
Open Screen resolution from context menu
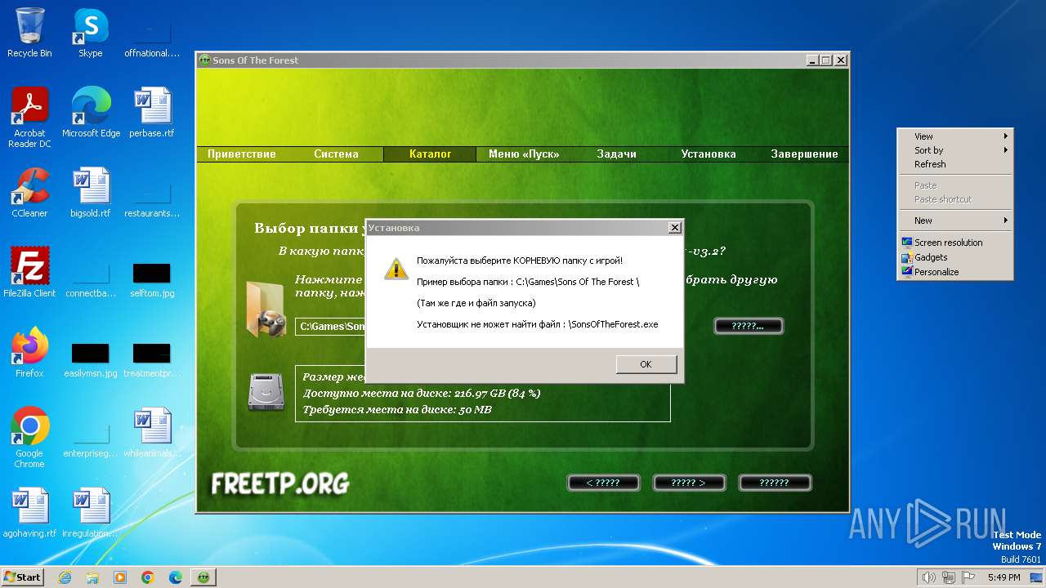pos(954,243)
